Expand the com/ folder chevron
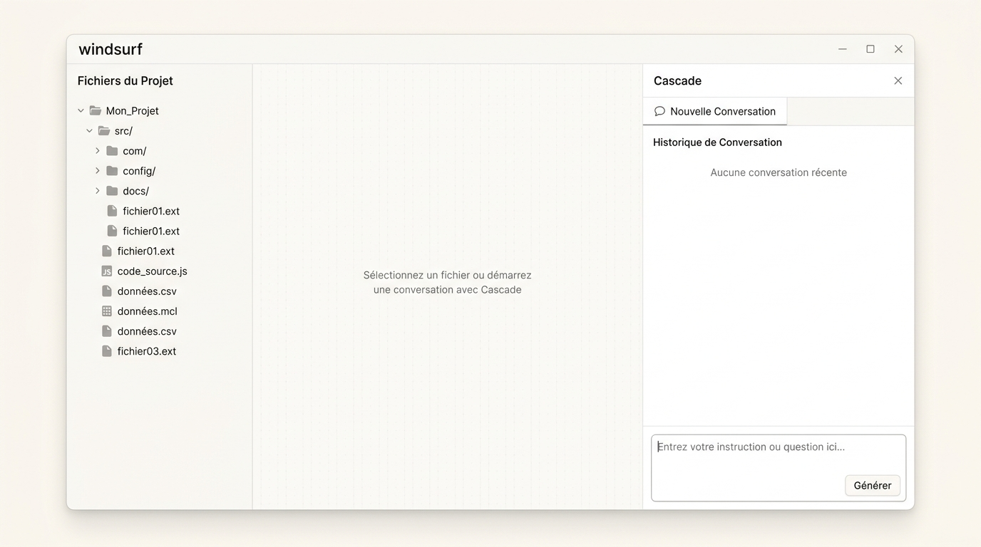The image size is (981, 547). tap(98, 151)
